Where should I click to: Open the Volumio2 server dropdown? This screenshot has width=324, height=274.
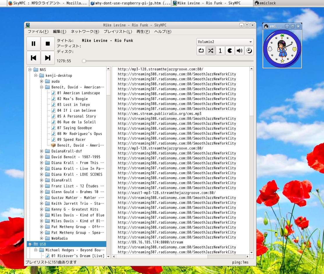click(x=225, y=42)
